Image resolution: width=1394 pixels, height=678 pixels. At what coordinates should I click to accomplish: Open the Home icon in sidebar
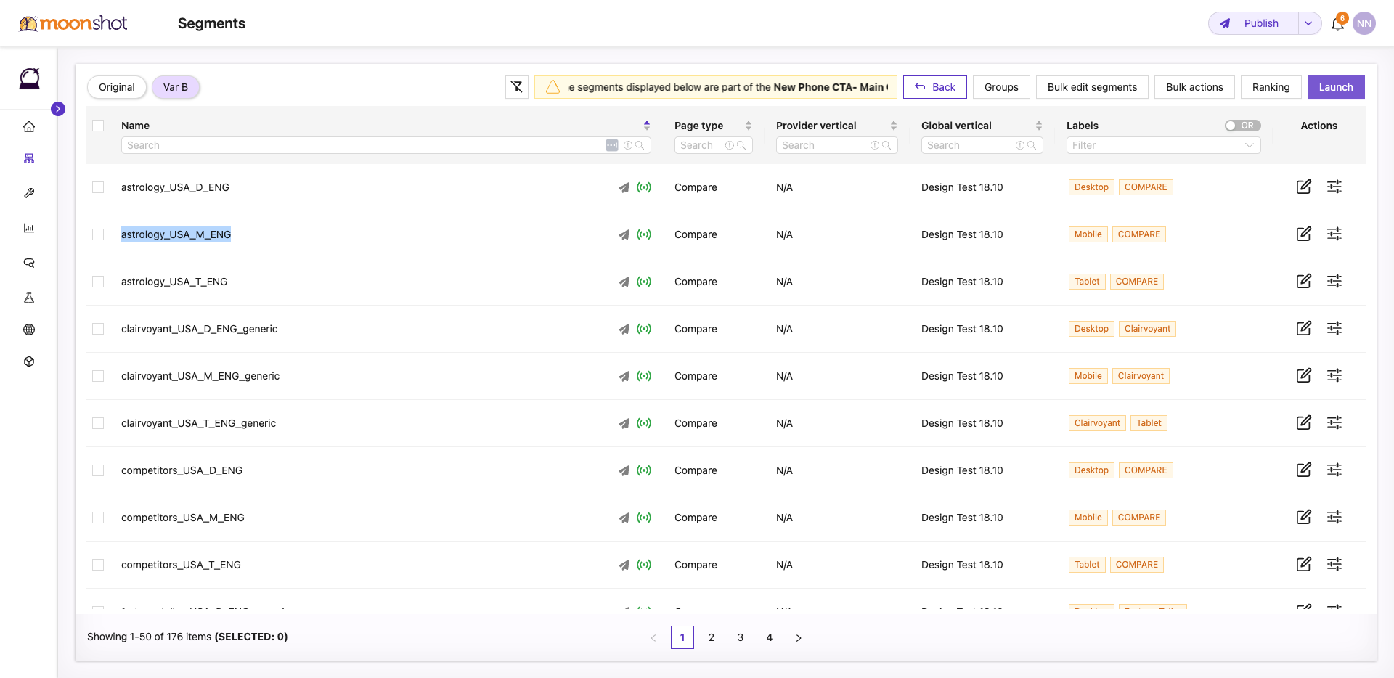[x=29, y=127]
